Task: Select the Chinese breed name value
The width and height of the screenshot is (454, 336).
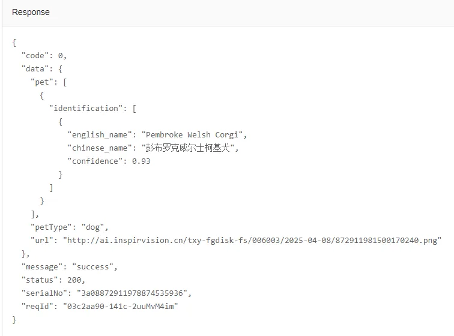Action: click(190, 148)
